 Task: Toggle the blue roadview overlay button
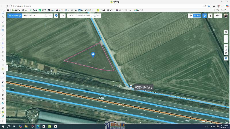click(x=204, y=16)
